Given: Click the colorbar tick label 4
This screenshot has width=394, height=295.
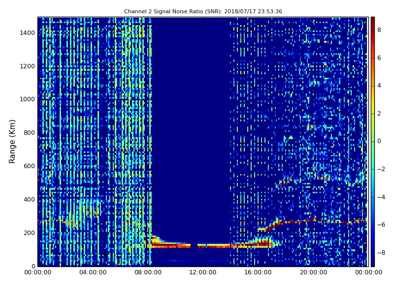Looking at the screenshot, I should [379, 86].
